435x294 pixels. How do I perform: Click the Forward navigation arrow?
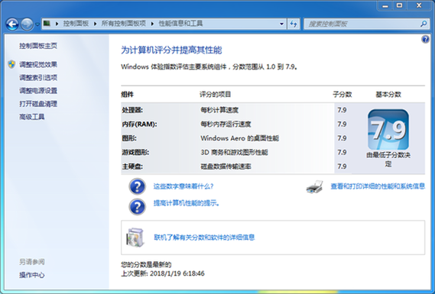27,24
